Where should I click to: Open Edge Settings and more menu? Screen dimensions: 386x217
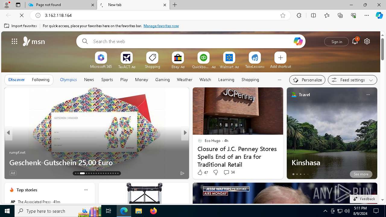coord(367,15)
